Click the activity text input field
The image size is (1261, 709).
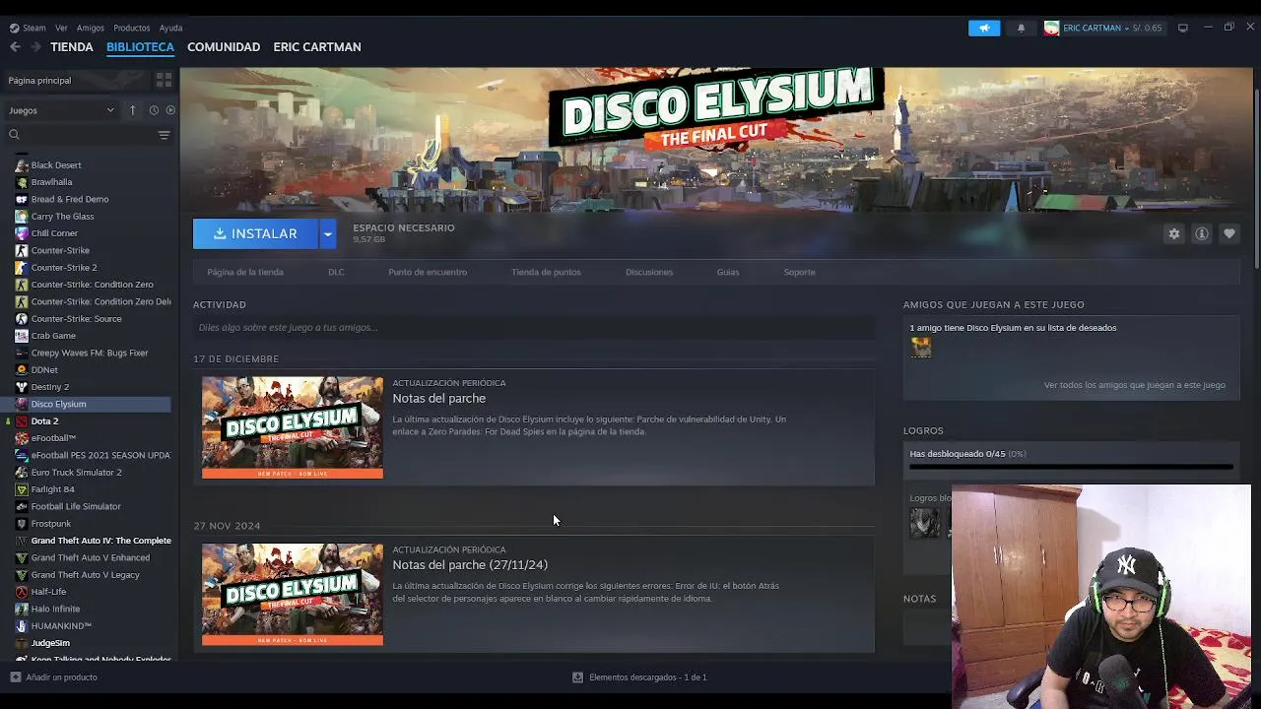[534, 327]
